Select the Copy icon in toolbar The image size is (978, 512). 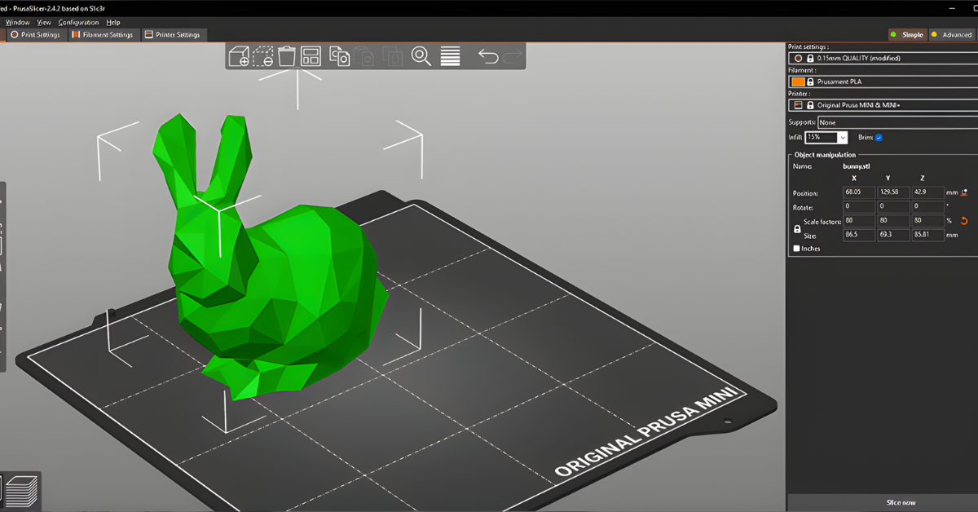(337, 56)
